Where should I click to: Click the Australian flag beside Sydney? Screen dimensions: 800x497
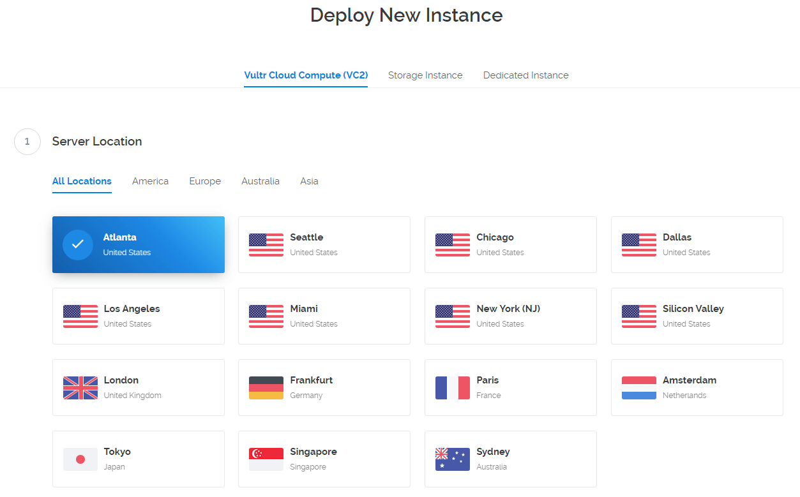pos(453,459)
